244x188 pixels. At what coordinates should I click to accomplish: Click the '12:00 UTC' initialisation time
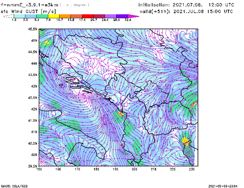click(x=221, y=5)
